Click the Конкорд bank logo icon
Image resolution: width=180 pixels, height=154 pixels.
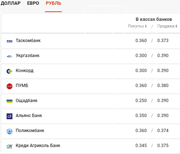pos(10,71)
